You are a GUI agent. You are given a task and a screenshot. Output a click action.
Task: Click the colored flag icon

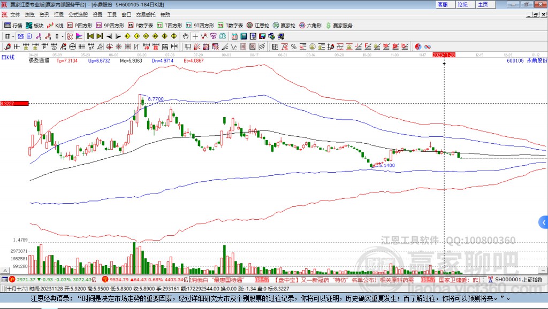[79, 36]
